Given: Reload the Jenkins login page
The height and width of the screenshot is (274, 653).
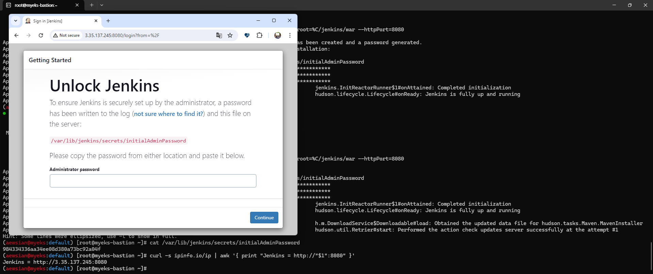Looking at the screenshot, I should (41, 35).
